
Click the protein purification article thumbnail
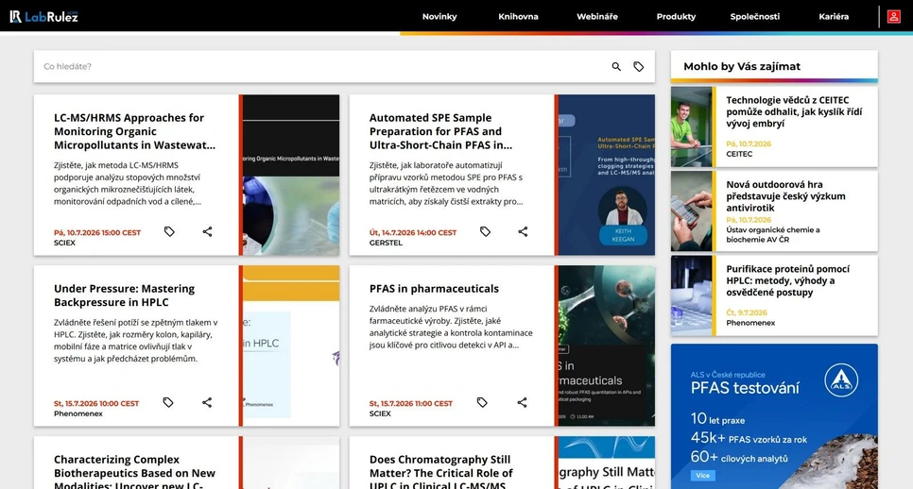point(691,295)
